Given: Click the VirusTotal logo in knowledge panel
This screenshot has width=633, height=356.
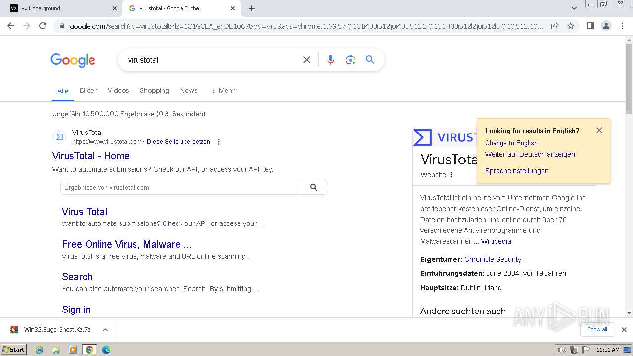Looking at the screenshot, I should (445, 137).
